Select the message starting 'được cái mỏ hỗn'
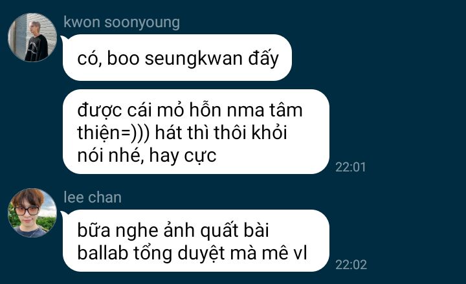The image size is (466, 284). click(x=196, y=132)
